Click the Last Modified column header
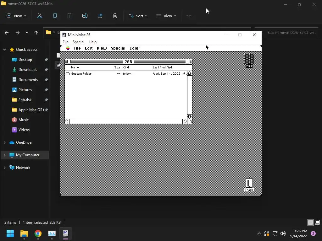The height and width of the screenshot is (241, 322). pos(162,67)
